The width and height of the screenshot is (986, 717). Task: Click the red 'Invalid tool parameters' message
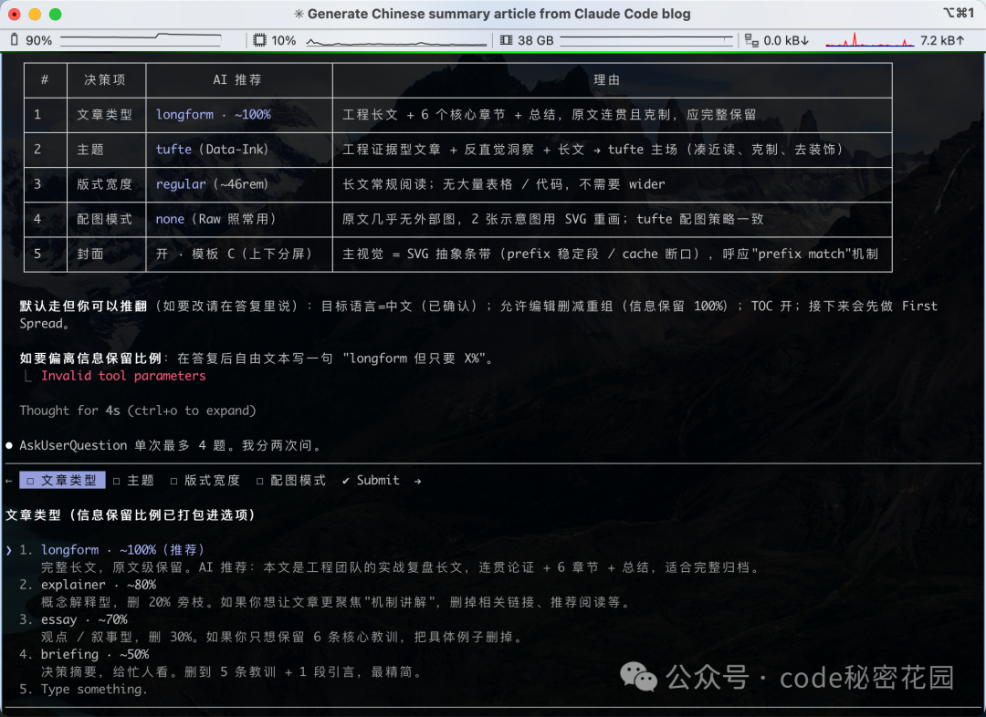tap(123, 376)
